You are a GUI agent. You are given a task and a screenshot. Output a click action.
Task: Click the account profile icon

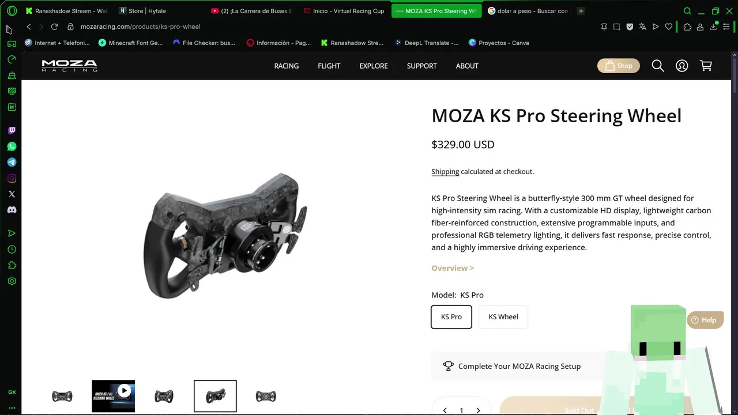point(681,66)
